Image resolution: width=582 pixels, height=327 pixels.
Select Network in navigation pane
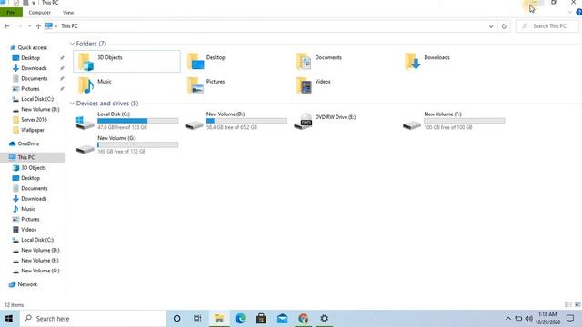pyautogui.click(x=27, y=284)
